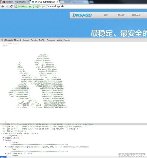Close the DNSPod browser tab

57,2
